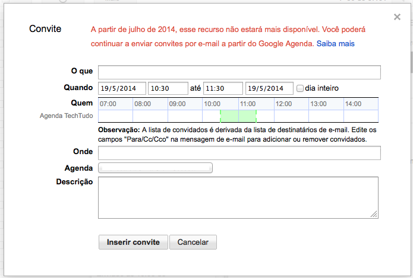
Task: Select the 10:00 column header
Action: pyautogui.click(x=220, y=104)
